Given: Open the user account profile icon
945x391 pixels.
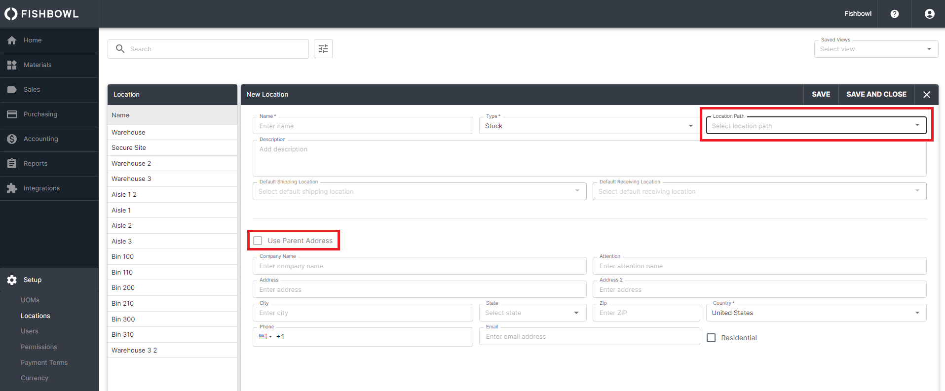Looking at the screenshot, I should pos(929,14).
